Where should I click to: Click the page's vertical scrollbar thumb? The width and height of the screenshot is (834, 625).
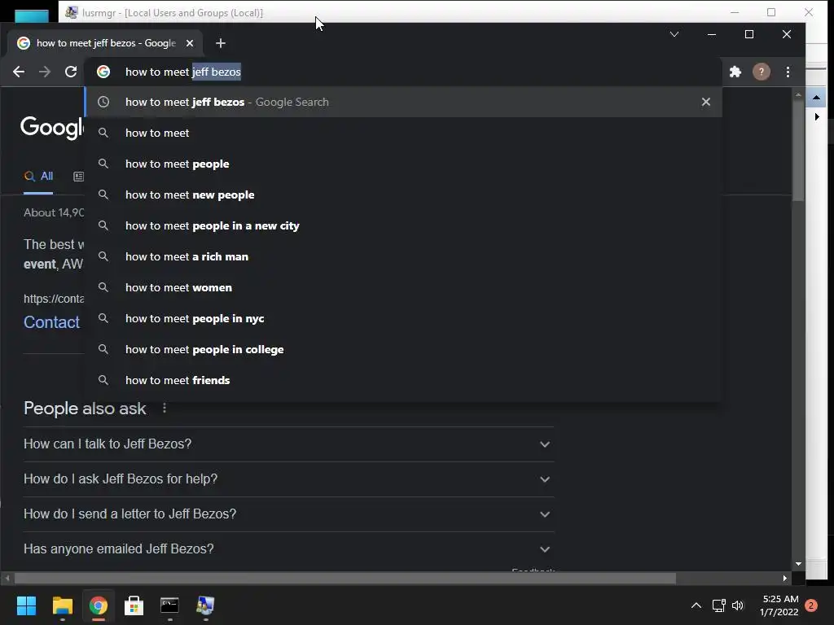pos(798,151)
